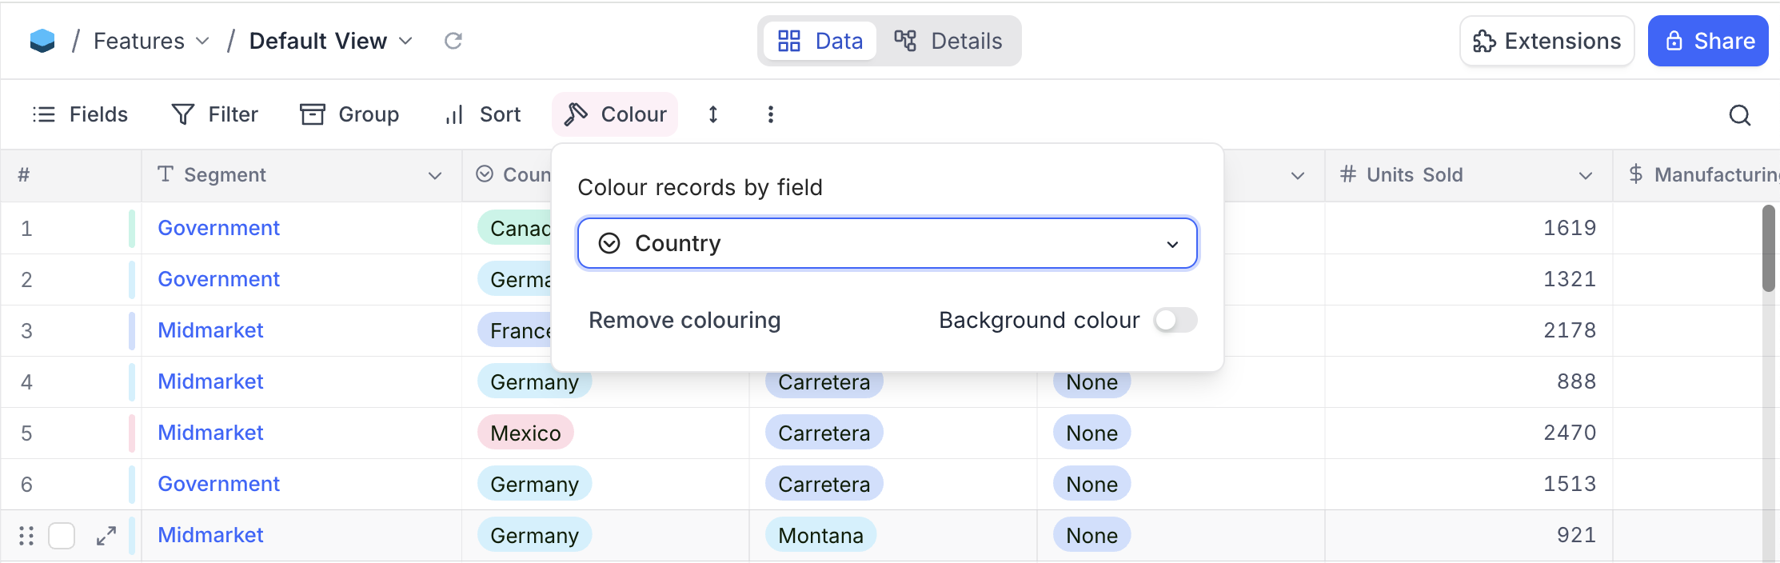
Task: Open Midmarket link in row 5
Action: 210,433
